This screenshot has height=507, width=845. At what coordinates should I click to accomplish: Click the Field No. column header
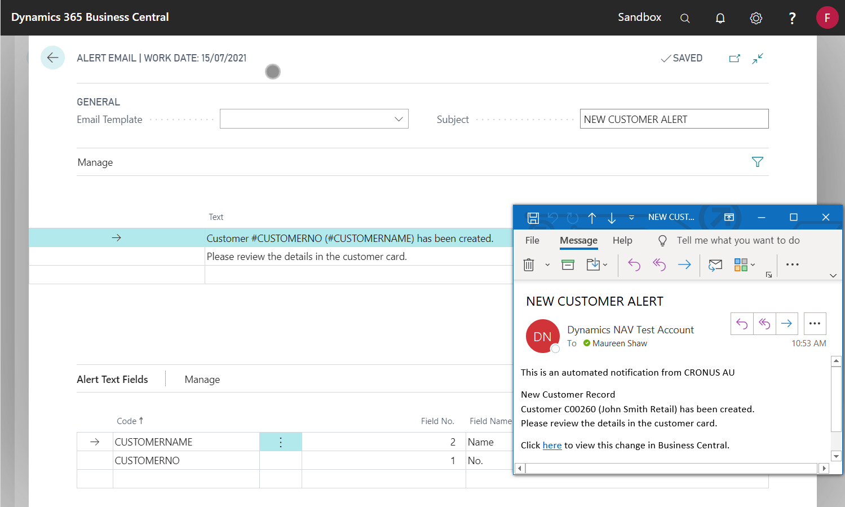(x=437, y=421)
